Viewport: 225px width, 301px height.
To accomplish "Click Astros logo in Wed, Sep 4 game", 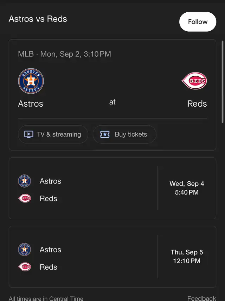I will coord(25,181).
